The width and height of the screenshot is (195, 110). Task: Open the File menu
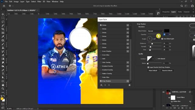pyautogui.click(x=6, y=2)
